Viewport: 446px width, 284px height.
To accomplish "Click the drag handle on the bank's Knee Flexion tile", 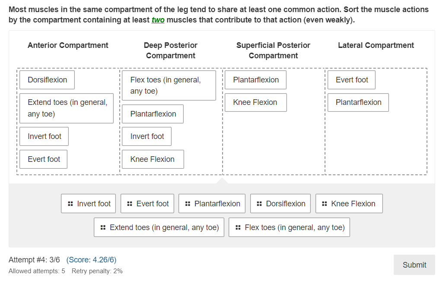I will pyautogui.click(x=325, y=204).
